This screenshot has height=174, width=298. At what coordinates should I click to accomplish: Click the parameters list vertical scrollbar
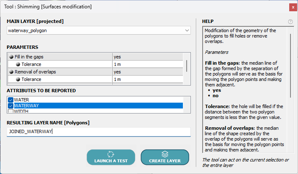click(186, 66)
